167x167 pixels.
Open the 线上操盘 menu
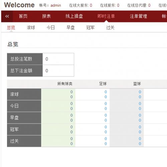point(74,16)
